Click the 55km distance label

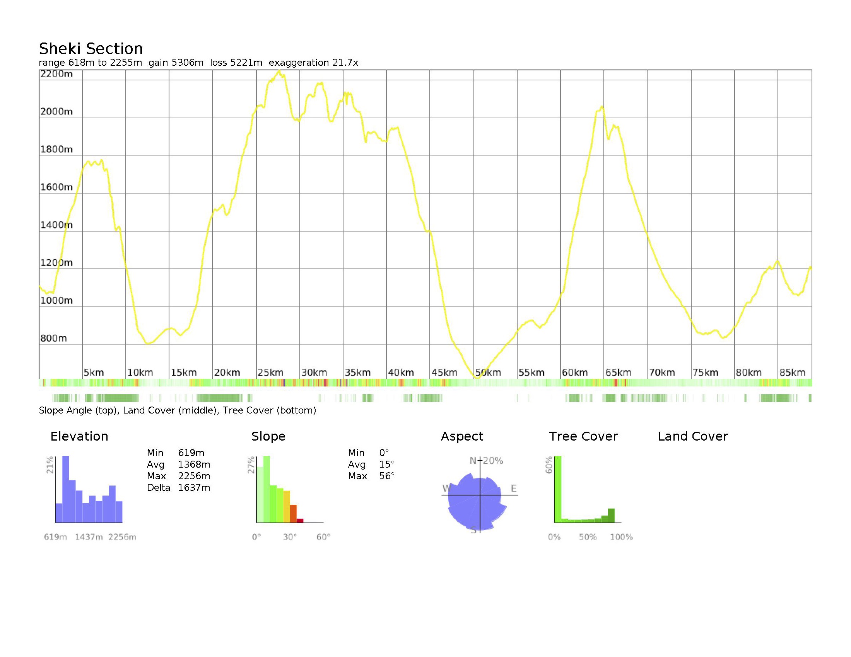point(531,373)
